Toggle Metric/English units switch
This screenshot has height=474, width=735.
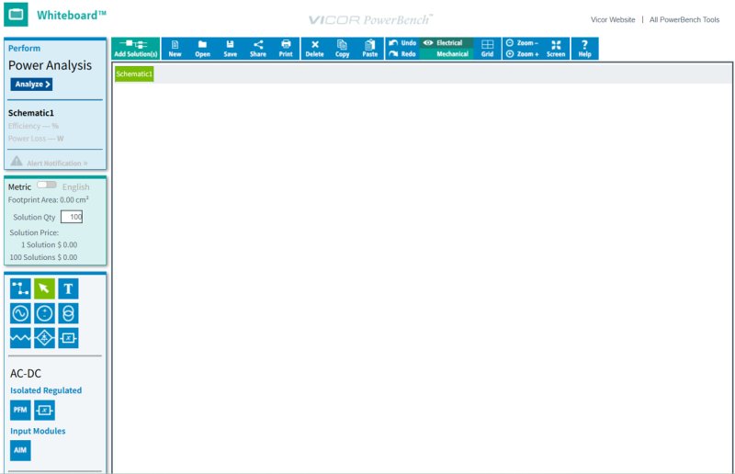47,186
